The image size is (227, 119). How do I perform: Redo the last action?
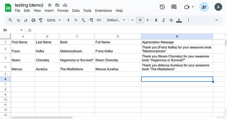[x=26, y=20]
